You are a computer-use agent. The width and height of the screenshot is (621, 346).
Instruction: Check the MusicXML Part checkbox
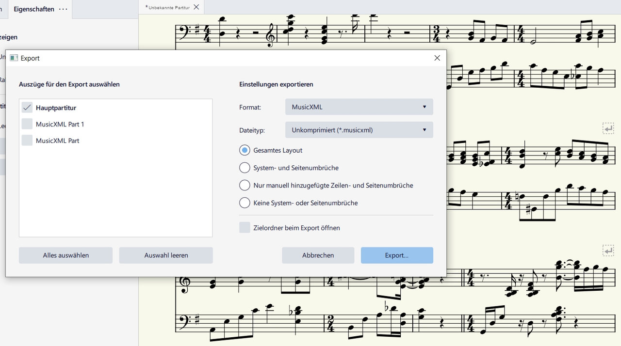(27, 141)
